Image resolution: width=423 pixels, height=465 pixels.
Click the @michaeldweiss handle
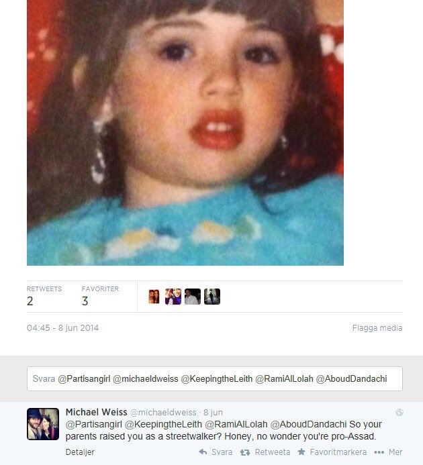[163, 412]
